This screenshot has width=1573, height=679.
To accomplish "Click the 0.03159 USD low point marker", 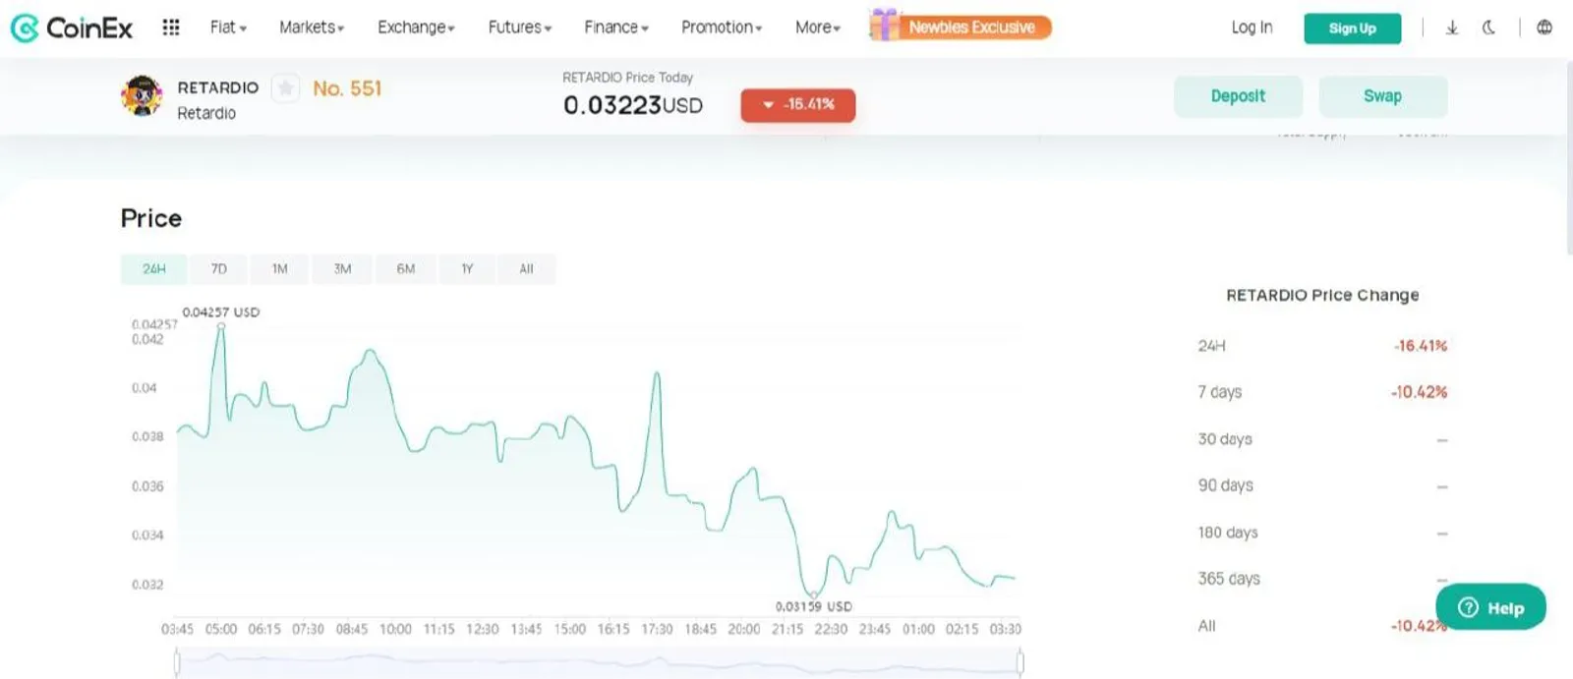I will tap(814, 594).
